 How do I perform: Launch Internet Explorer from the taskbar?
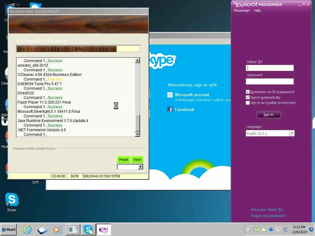(27, 230)
